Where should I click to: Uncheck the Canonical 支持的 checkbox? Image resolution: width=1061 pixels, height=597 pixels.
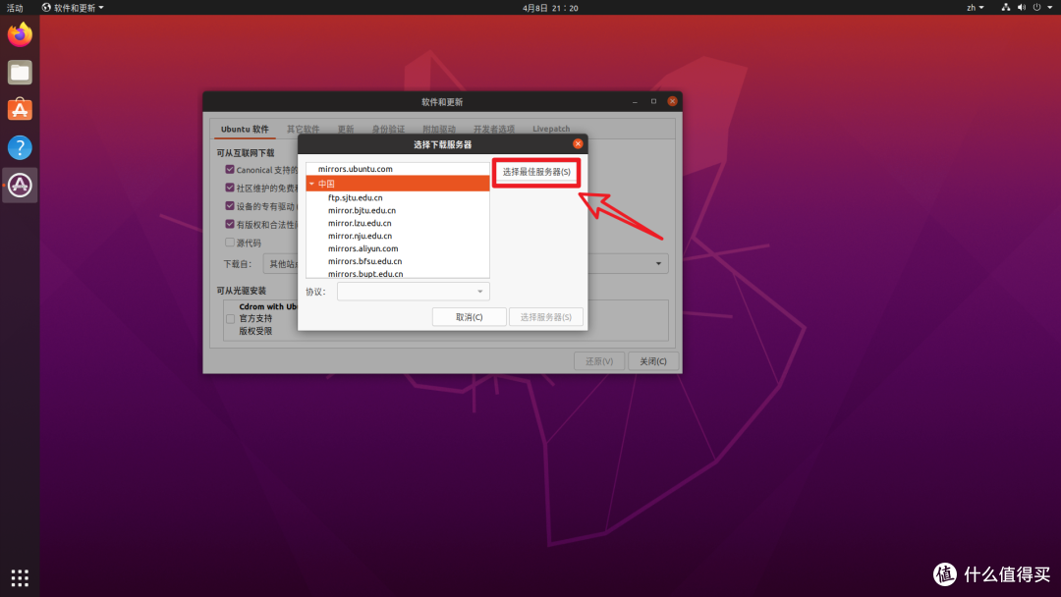click(x=230, y=168)
